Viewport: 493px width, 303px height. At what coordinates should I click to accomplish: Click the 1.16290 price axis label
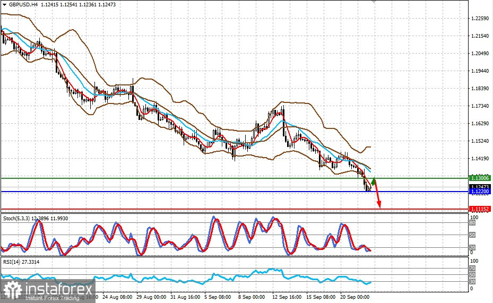coord(480,124)
